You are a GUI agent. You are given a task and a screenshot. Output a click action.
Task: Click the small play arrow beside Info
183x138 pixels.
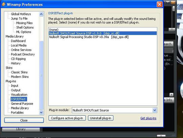tap(171, 94)
